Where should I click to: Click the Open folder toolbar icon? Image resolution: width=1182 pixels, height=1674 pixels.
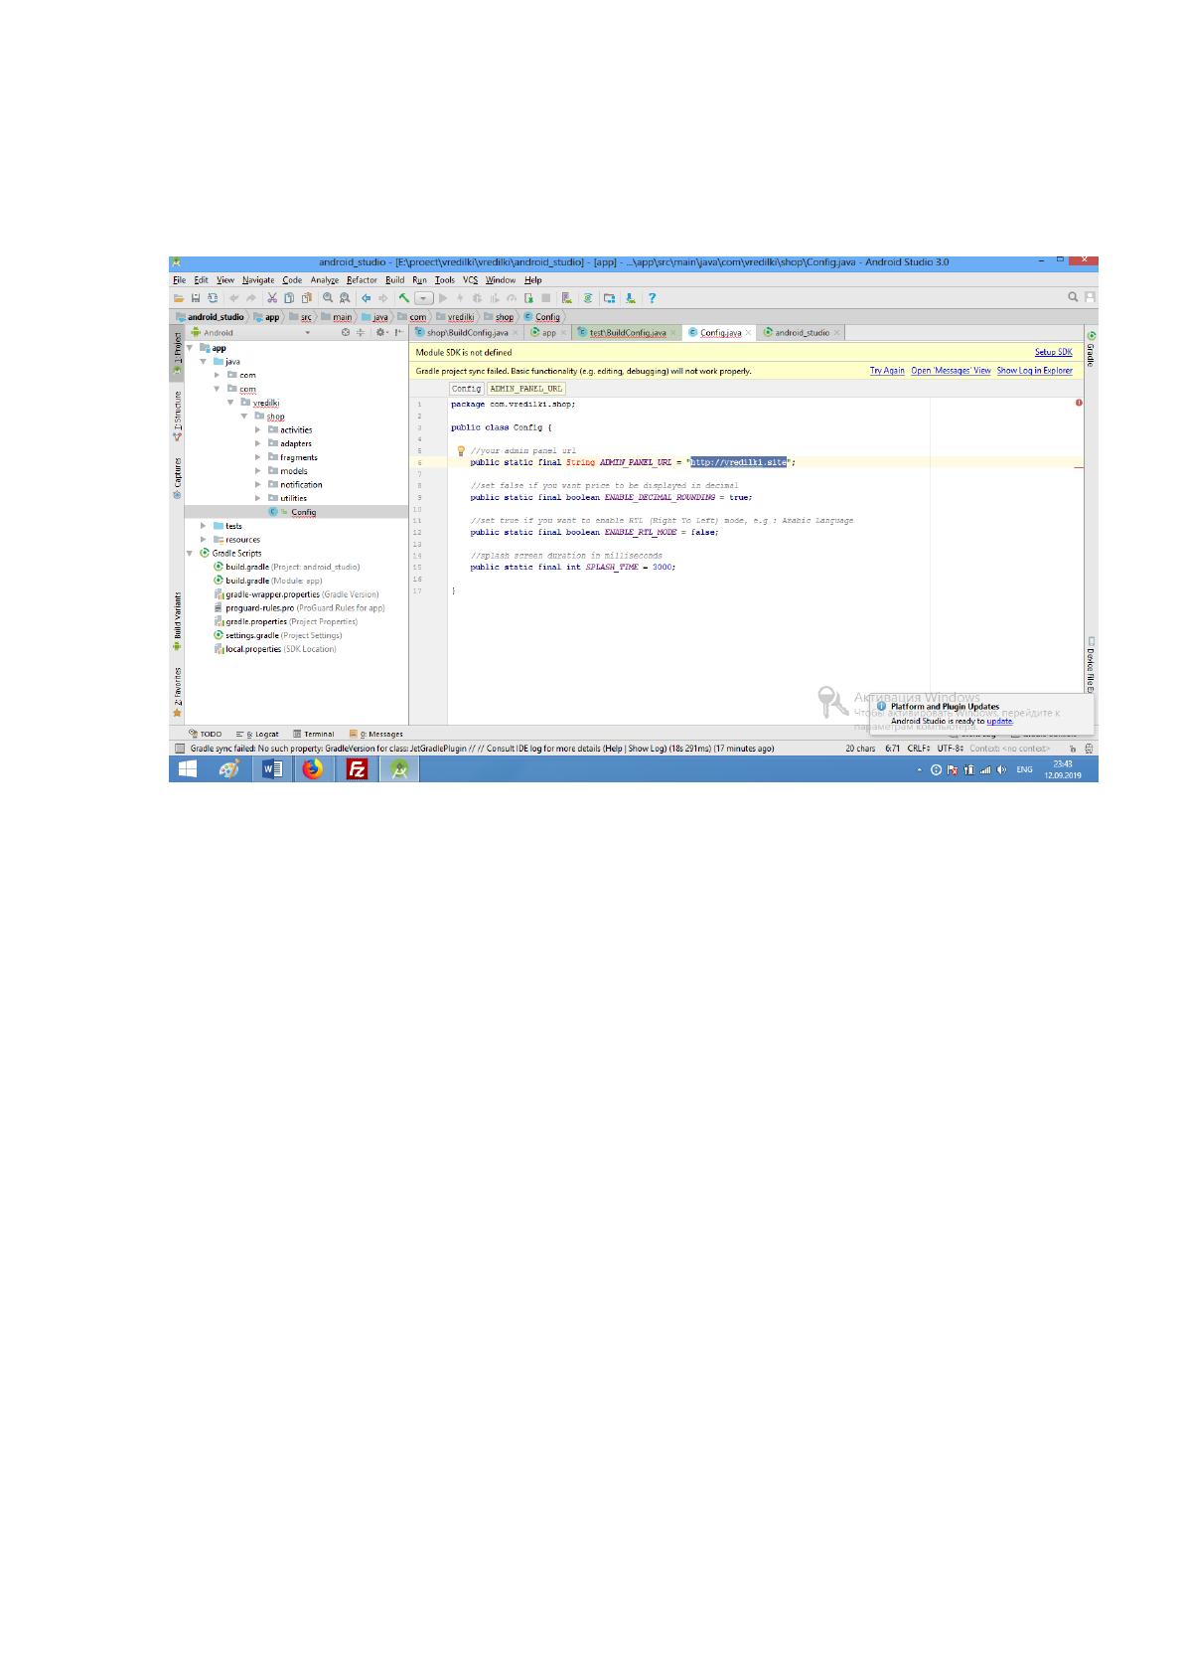179,297
